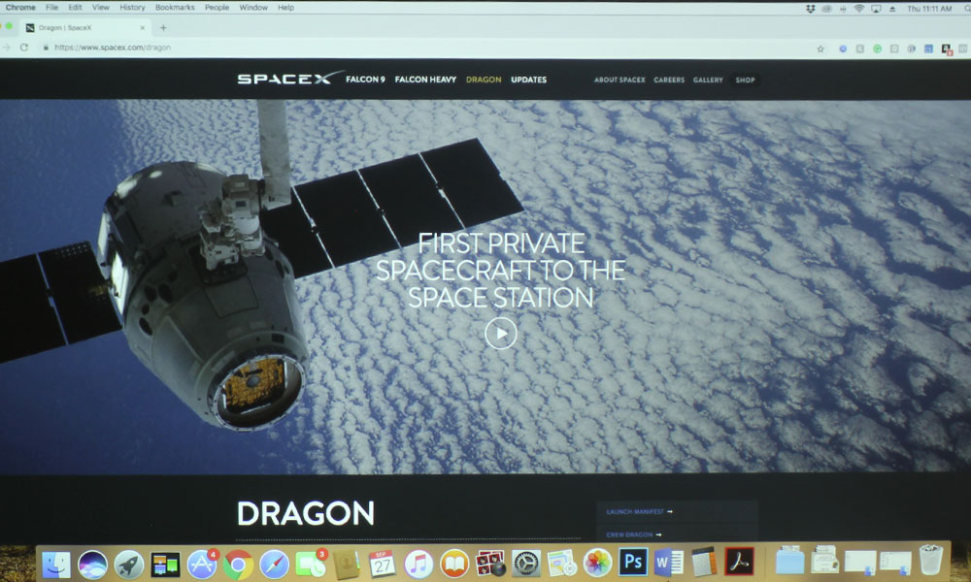This screenshot has height=582, width=971.
Task: Close the Dragon | SpaceX tab
Action: coord(143,28)
